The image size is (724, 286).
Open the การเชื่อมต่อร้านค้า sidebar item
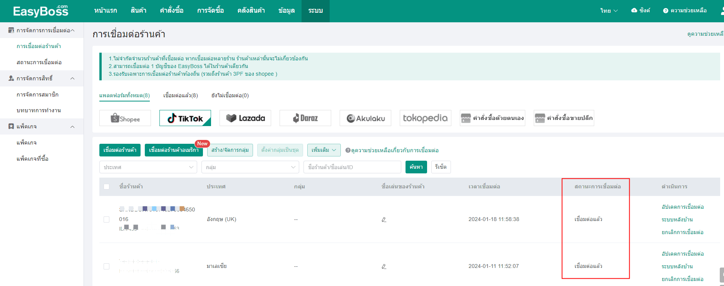tap(39, 46)
